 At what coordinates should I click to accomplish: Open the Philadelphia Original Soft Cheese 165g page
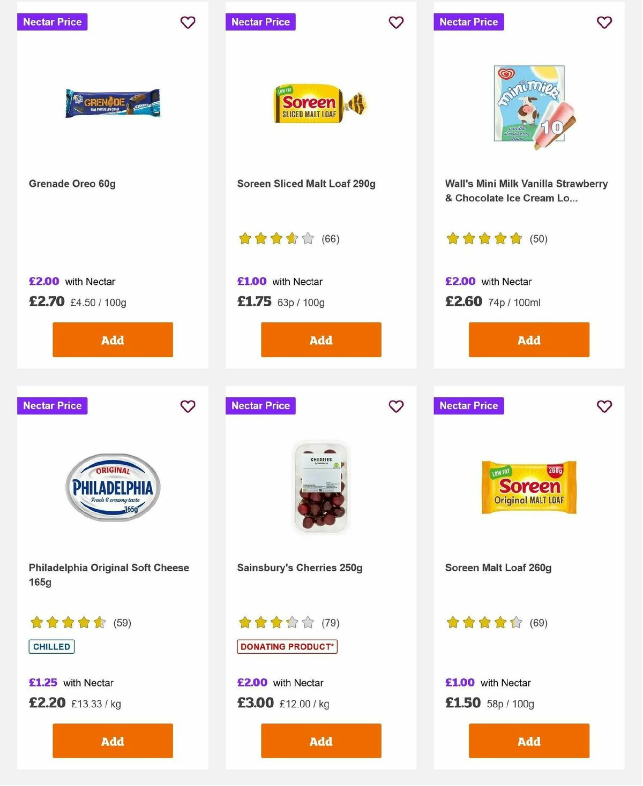point(109,575)
